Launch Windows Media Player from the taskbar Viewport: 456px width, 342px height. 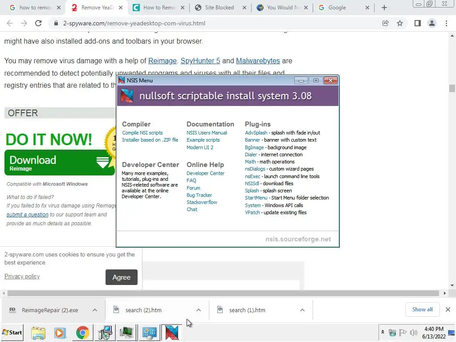pyautogui.click(x=60, y=333)
